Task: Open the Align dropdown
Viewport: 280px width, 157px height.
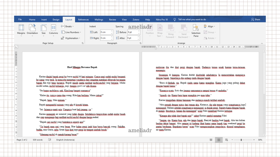Action: point(209,26)
